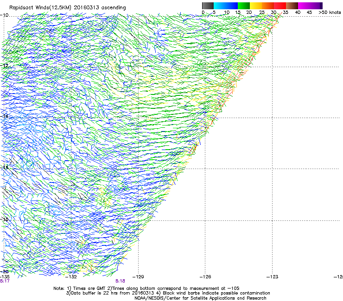Click the NOAA/NESDIS credit line
The width and height of the screenshot is (343, 301).
(x=200, y=298)
